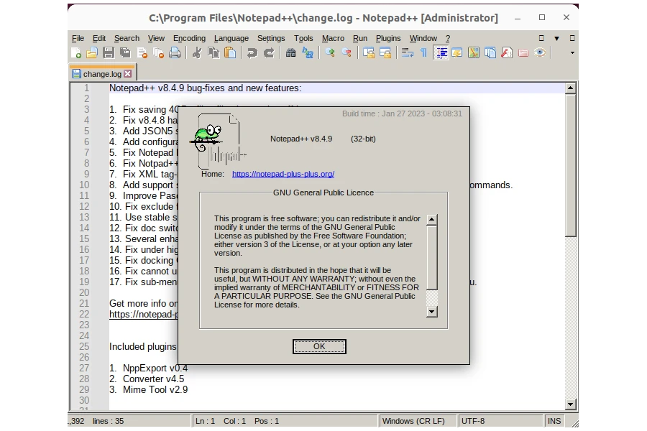Image resolution: width=647 pixels, height=431 pixels.
Task: Open Find with the binoculars icon
Action: (291, 52)
